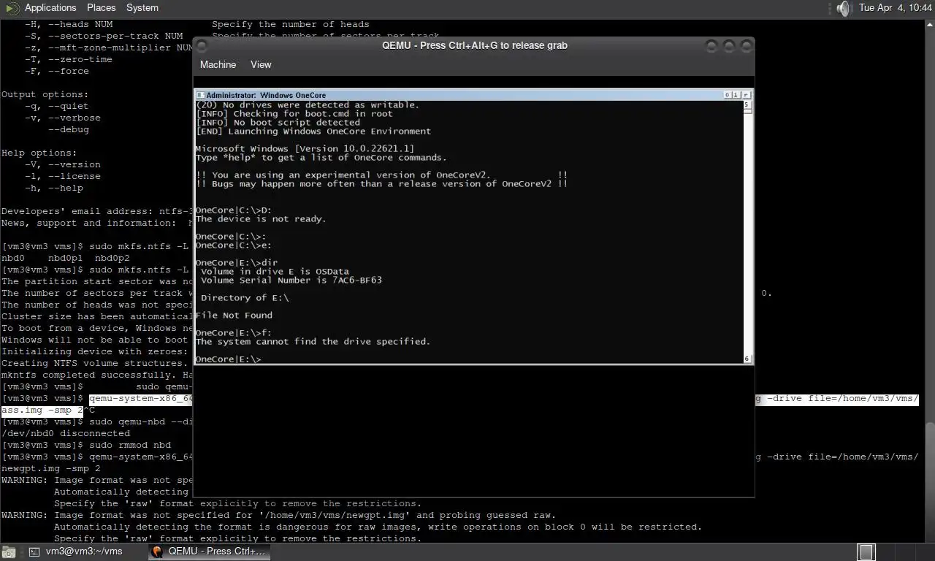Screen dimensions: 935x561
Task: Click '-v, --verbose' option in terminal
Action: pyautogui.click(x=63, y=118)
